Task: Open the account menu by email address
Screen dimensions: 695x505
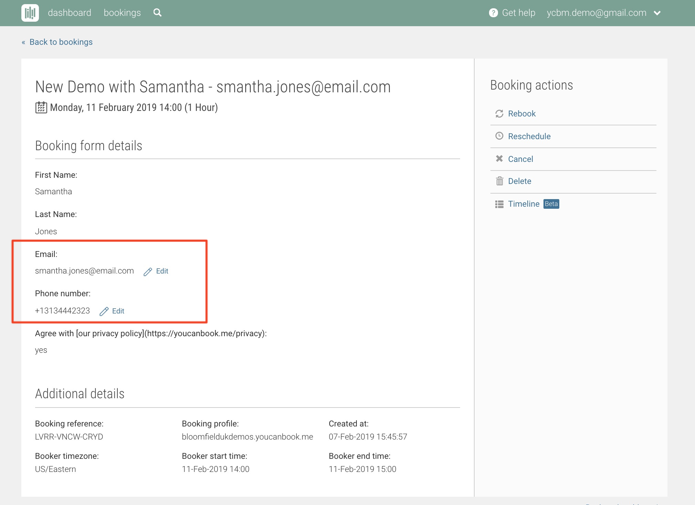Action: pos(596,13)
